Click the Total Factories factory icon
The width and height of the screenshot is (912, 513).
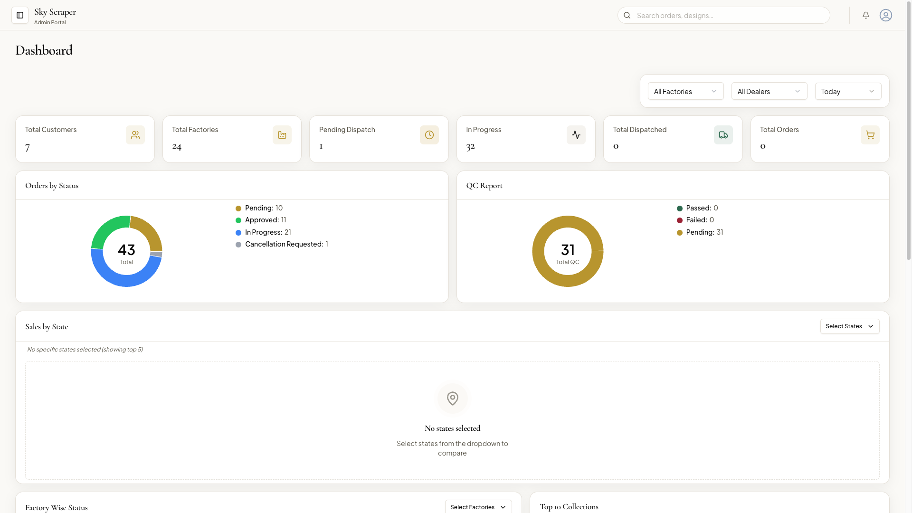[x=282, y=135]
